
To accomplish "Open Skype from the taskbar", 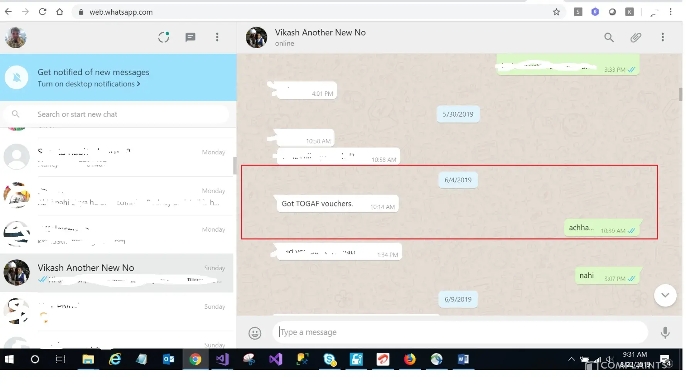I will (x=329, y=359).
